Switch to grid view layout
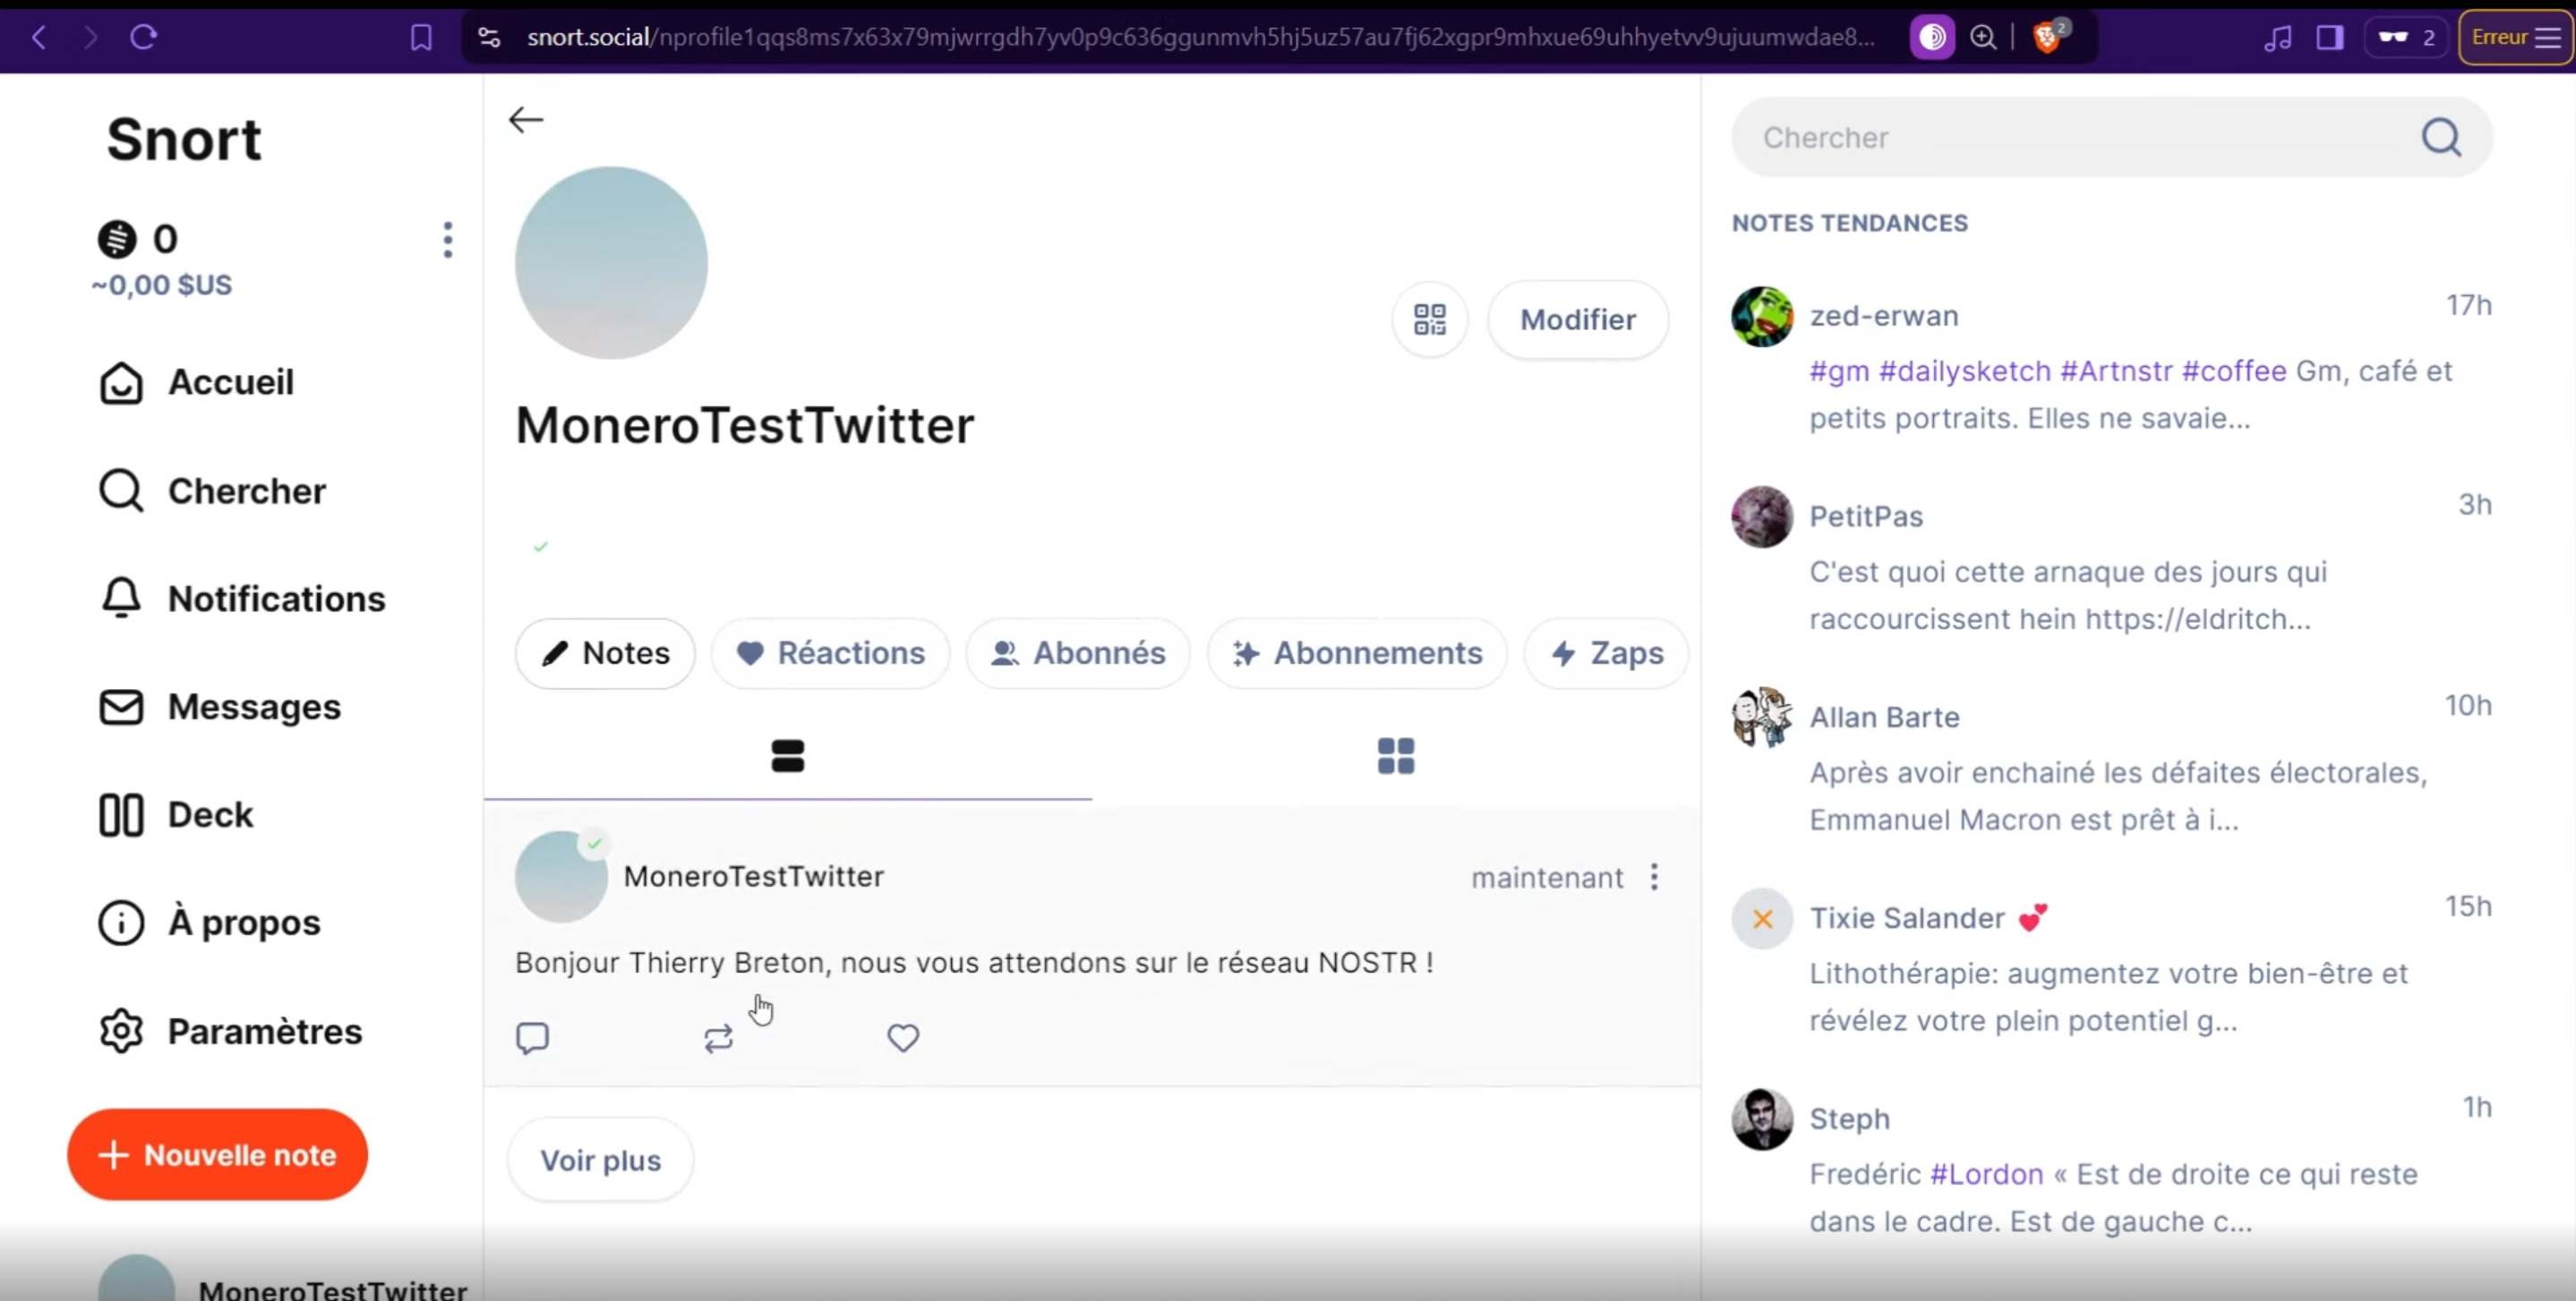Viewport: 2576px width, 1301px height. point(1396,756)
